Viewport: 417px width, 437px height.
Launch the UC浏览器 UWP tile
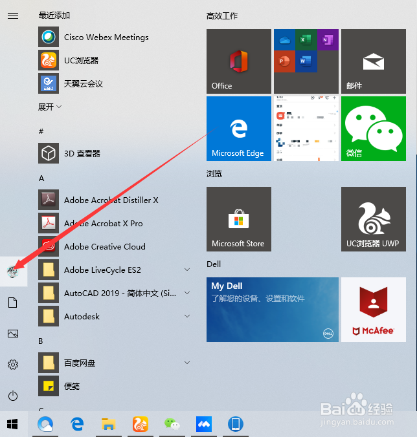374,219
